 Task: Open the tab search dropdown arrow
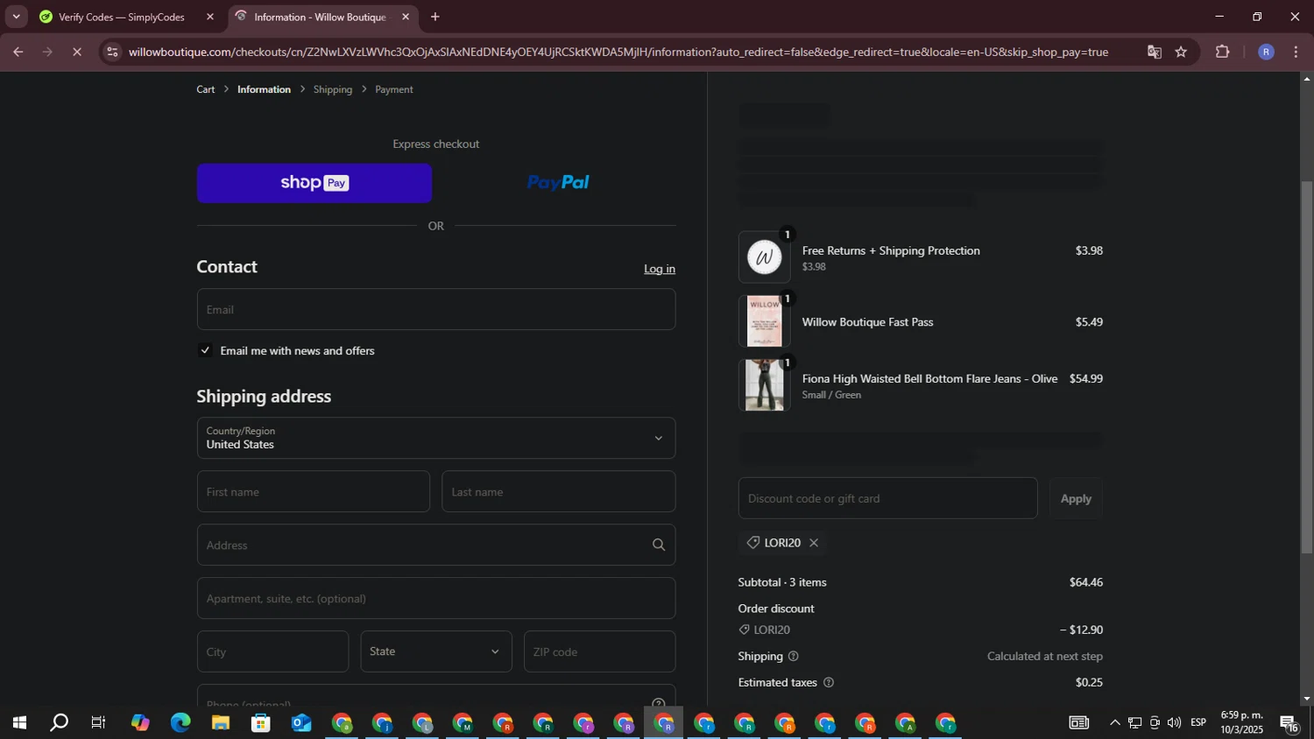[16, 17]
